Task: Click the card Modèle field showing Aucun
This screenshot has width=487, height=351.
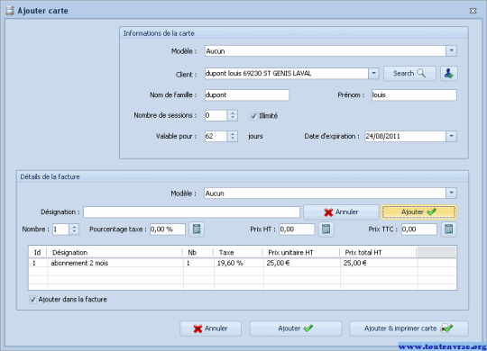Action: coord(326,51)
